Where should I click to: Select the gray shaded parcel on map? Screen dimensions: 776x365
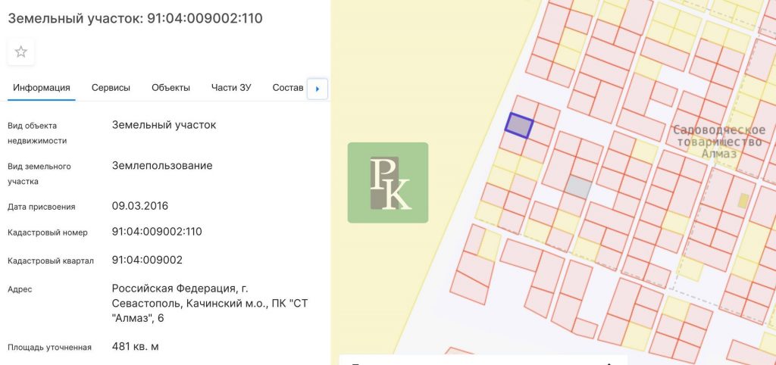click(x=578, y=187)
